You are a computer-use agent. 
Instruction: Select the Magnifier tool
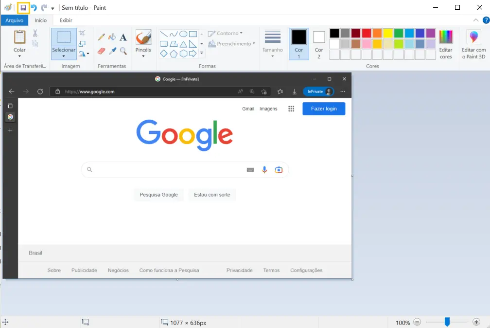pyautogui.click(x=123, y=51)
